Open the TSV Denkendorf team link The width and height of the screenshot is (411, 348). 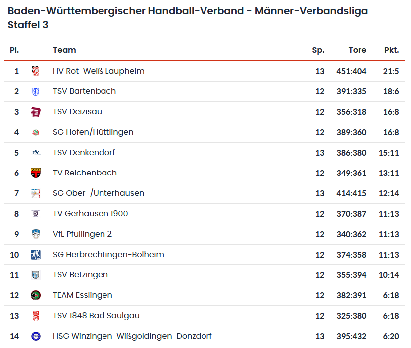click(x=84, y=153)
